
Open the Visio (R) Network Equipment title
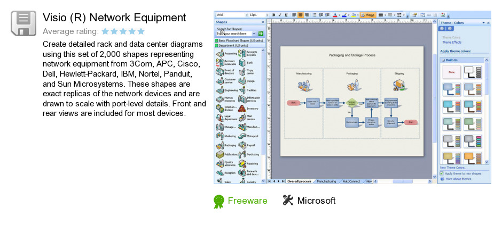(114, 18)
